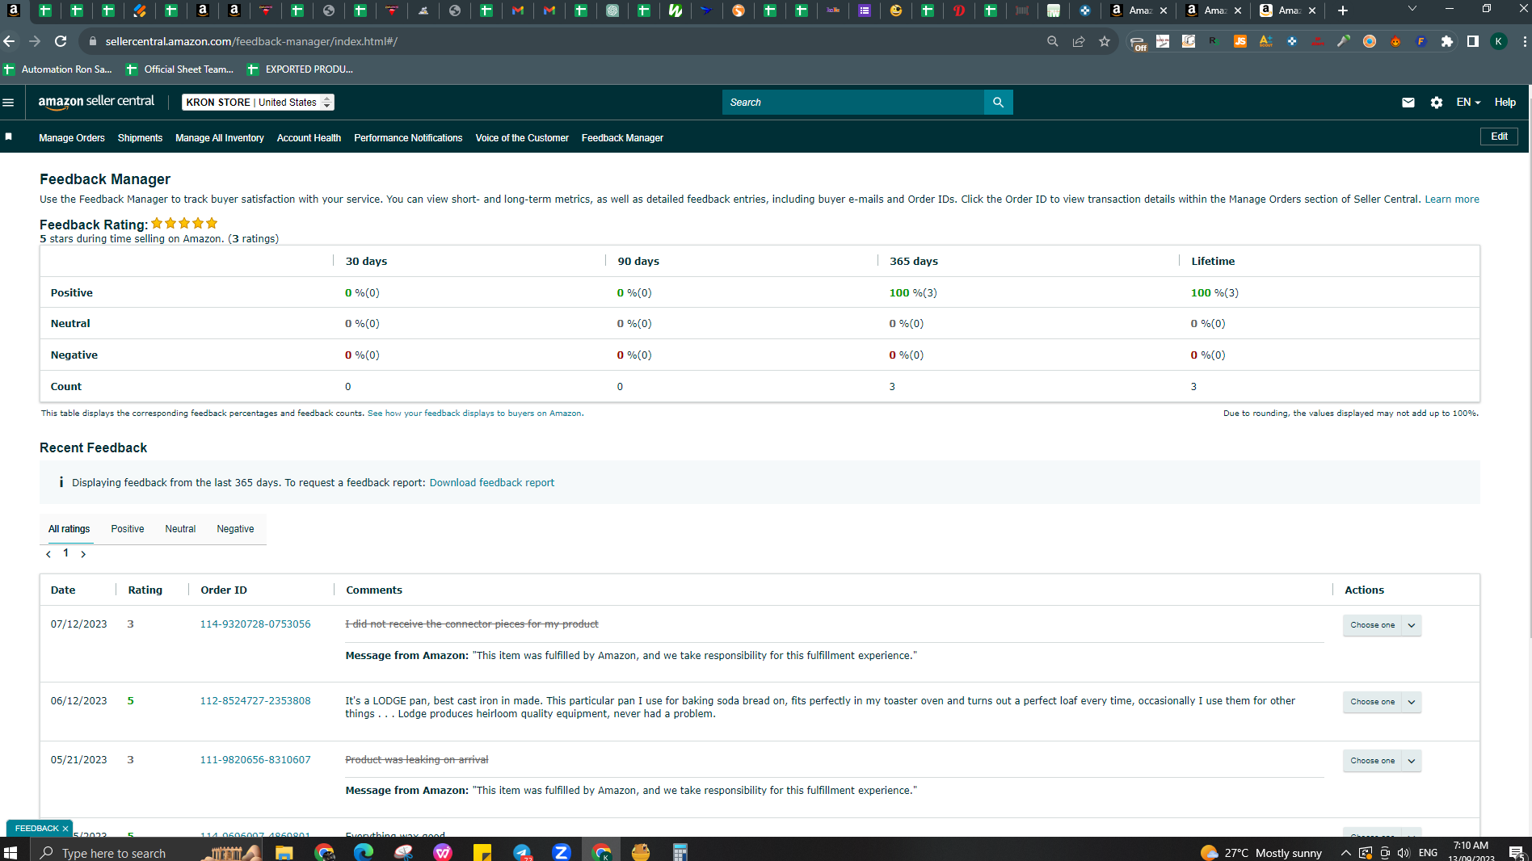Click the amazon seller central logo
Image resolution: width=1532 pixels, height=861 pixels.
[96, 102]
